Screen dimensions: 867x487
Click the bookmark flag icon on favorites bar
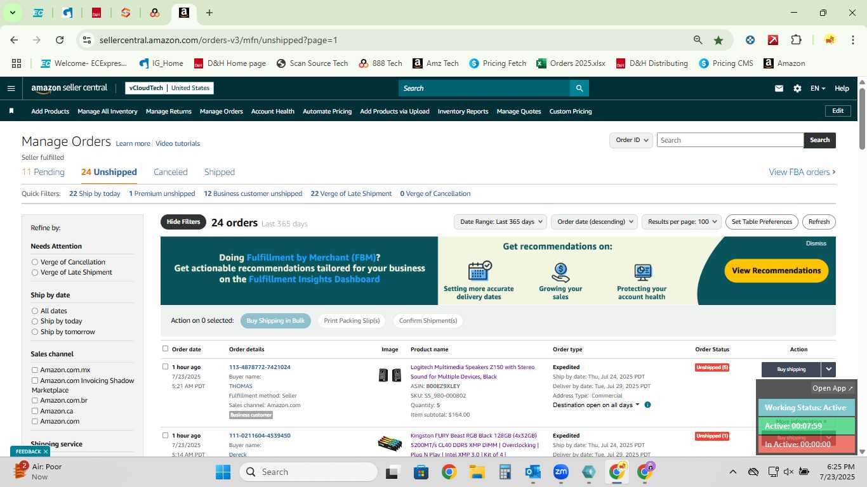click(11, 111)
